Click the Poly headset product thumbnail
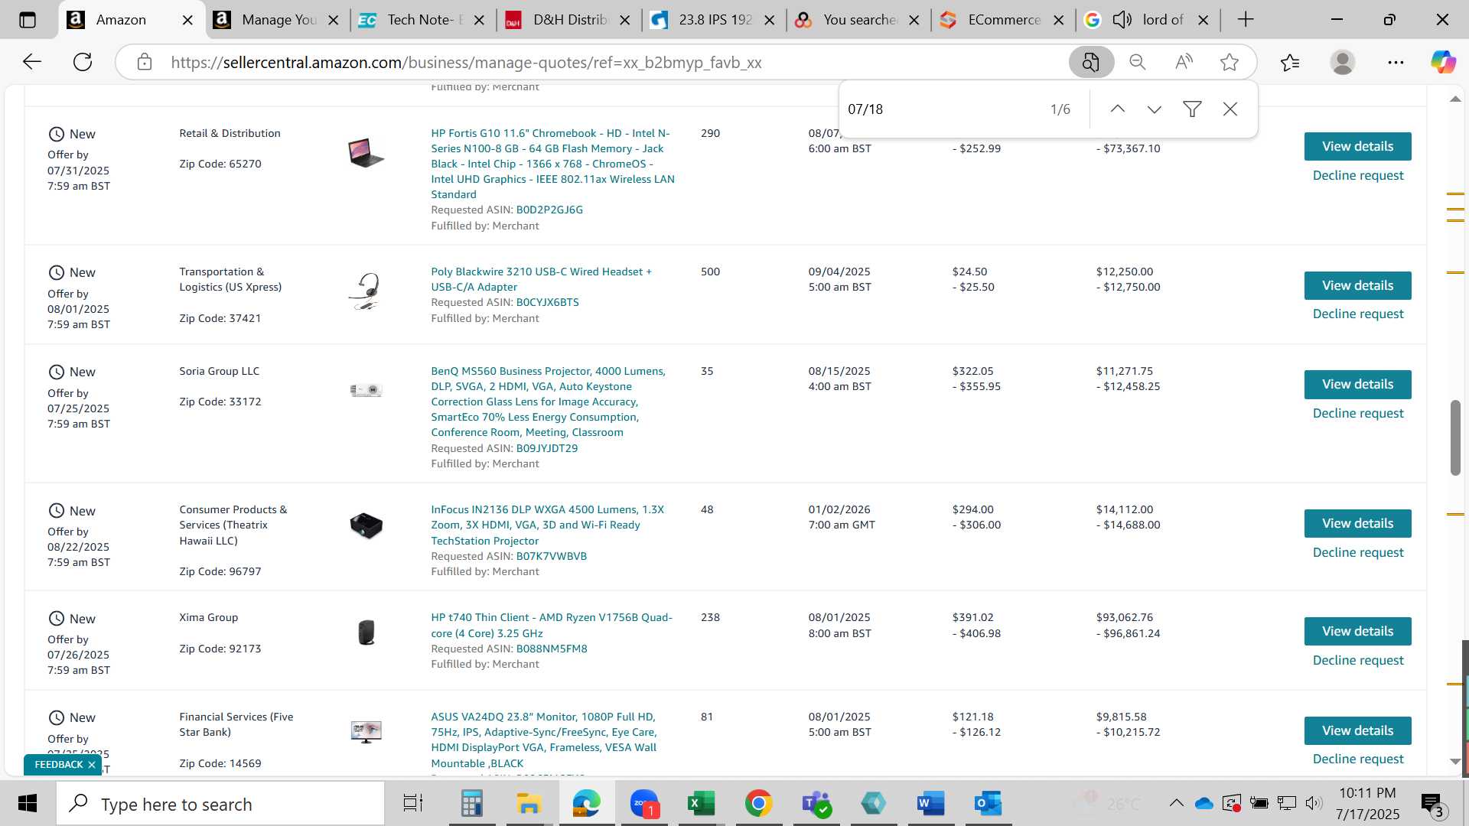The height and width of the screenshot is (826, 1469). pos(366,291)
